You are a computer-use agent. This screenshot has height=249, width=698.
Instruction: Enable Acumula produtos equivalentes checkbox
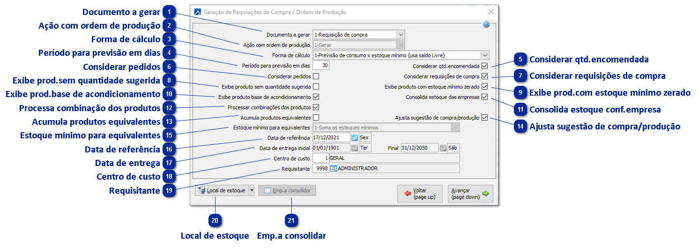click(x=316, y=118)
